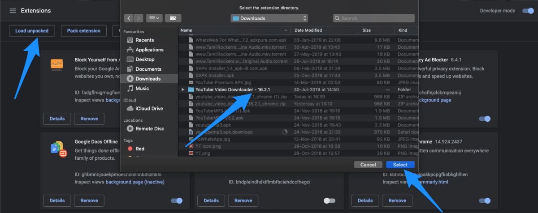The image size is (538, 213).
Task: Sort by Name column header
Action: [x=186, y=30]
